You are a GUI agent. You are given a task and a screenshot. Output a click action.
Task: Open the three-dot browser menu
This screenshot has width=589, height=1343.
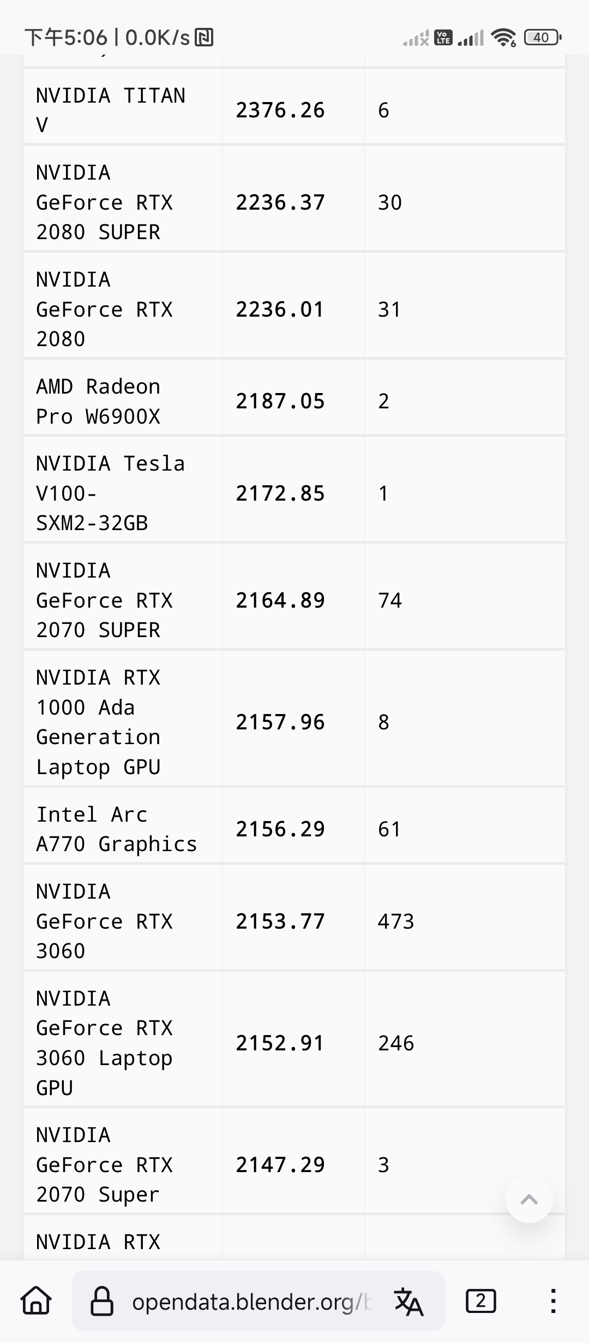[553, 1301]
